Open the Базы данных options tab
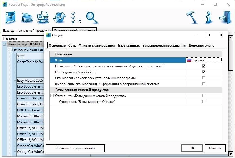Screen dimensions: 235x158 pos(129,46)
